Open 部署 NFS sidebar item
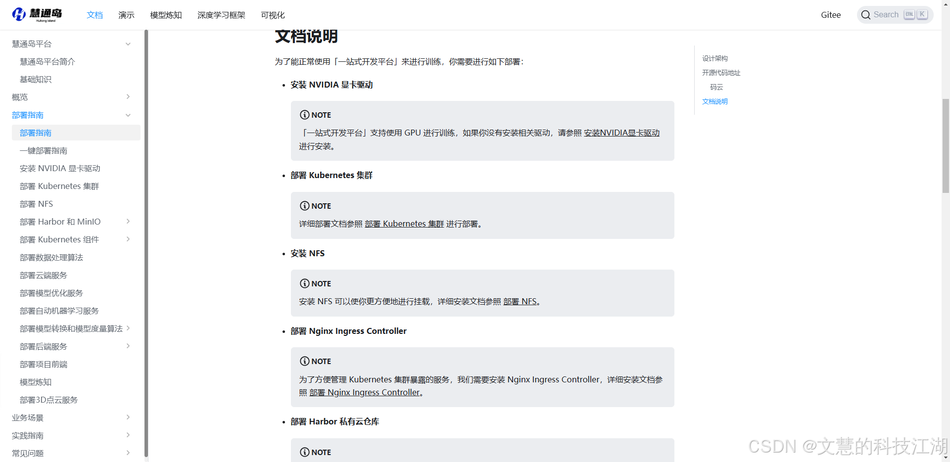The image size is (950, 462). (x=36, y=204)
